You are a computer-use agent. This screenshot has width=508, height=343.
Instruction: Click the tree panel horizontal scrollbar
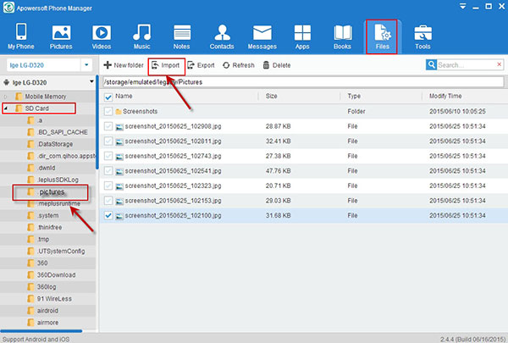(x=41, y=331)
